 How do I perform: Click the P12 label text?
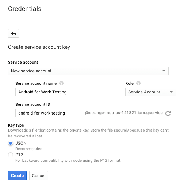click(19, 155)
